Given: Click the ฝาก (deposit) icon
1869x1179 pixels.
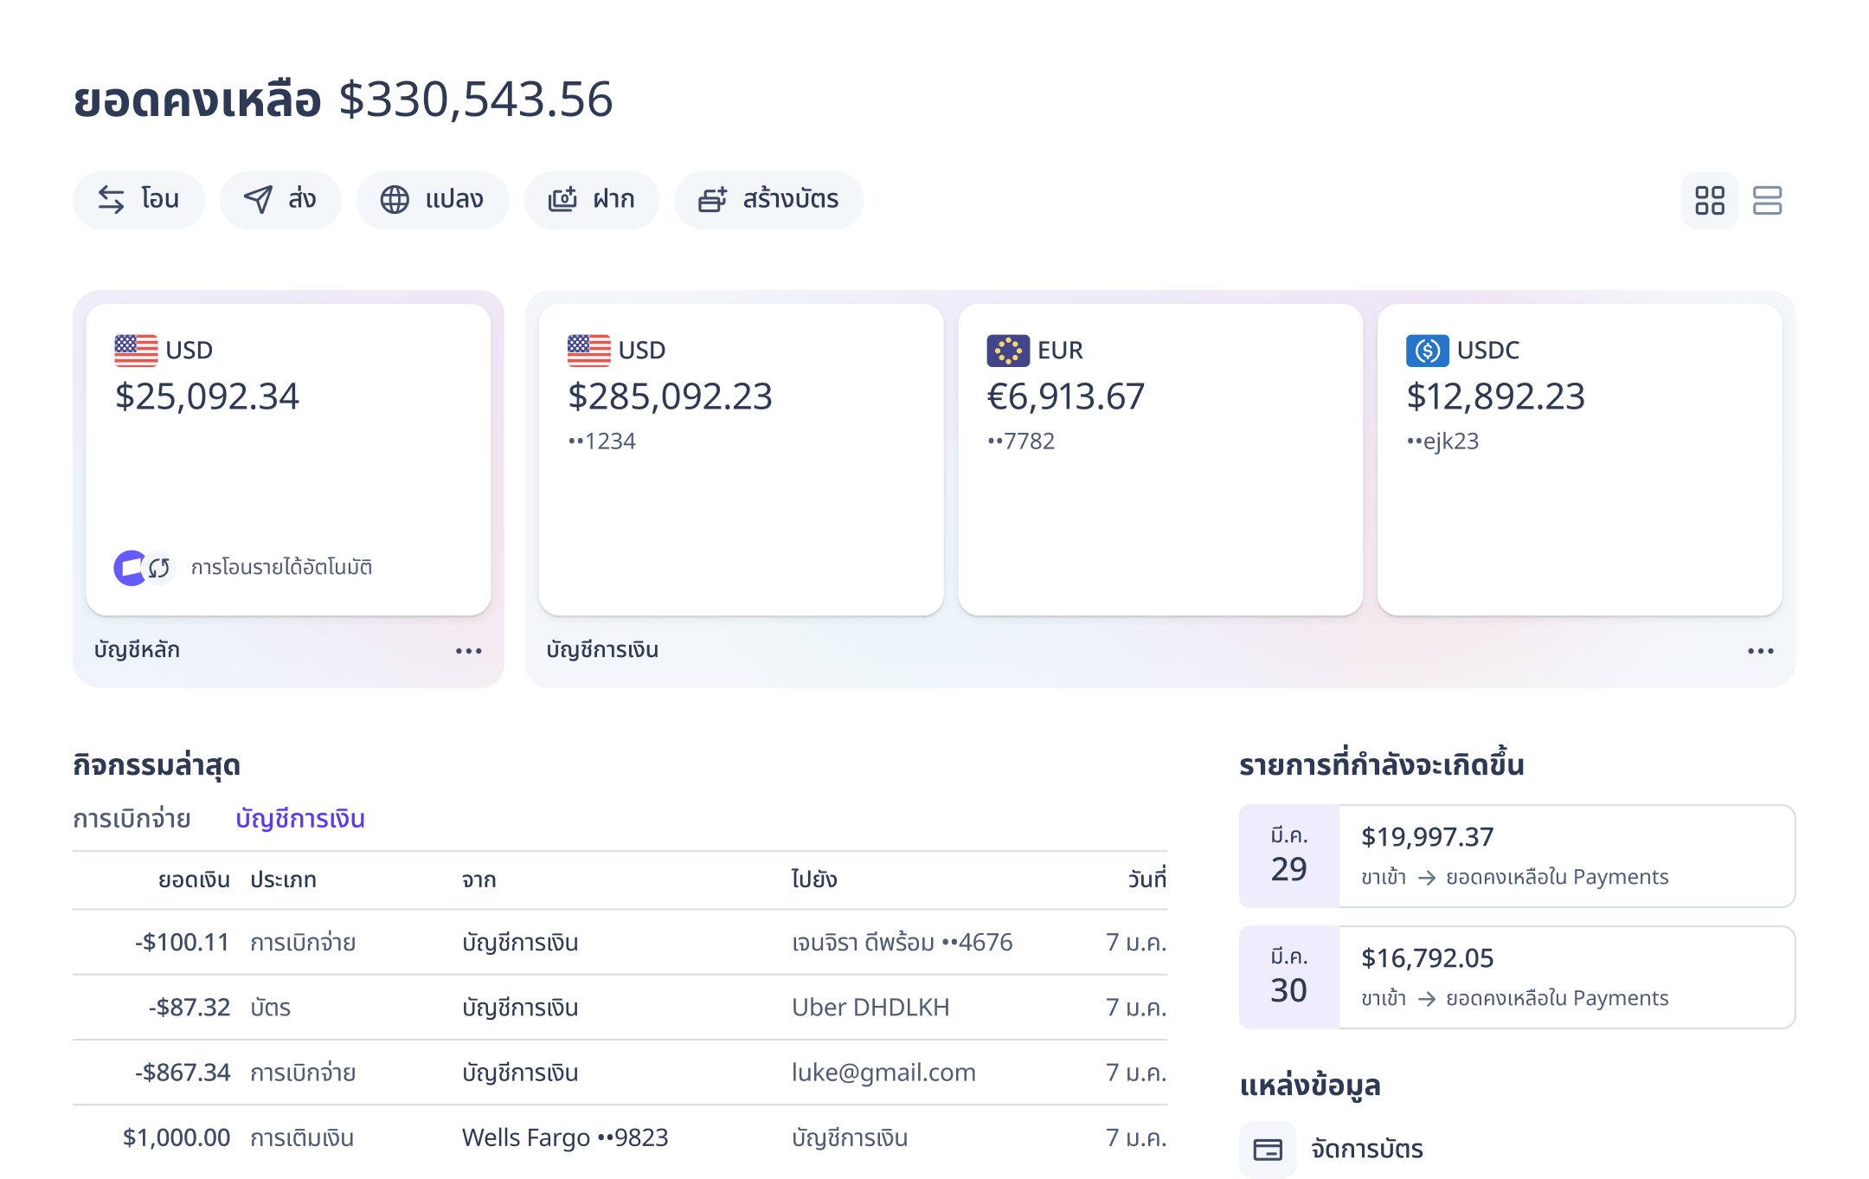Looking at the screenshot, I should (562, 199).
